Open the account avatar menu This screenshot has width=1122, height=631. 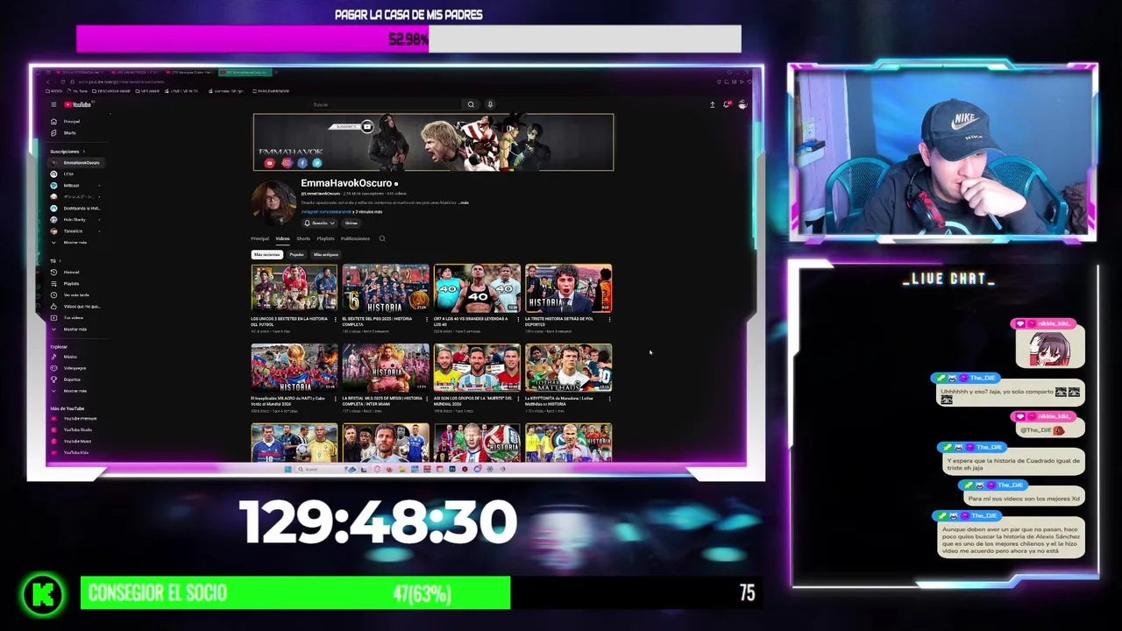[x=742, y=104]
